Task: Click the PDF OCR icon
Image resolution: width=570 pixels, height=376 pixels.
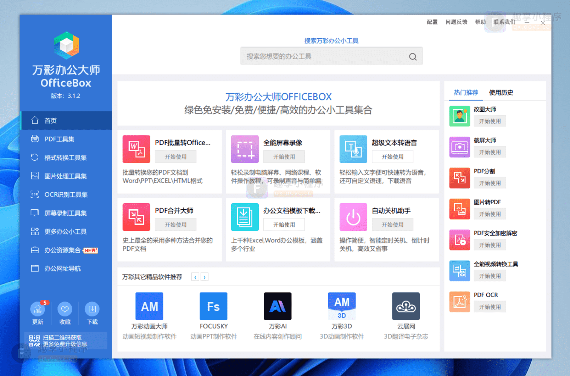Action: 460,302
